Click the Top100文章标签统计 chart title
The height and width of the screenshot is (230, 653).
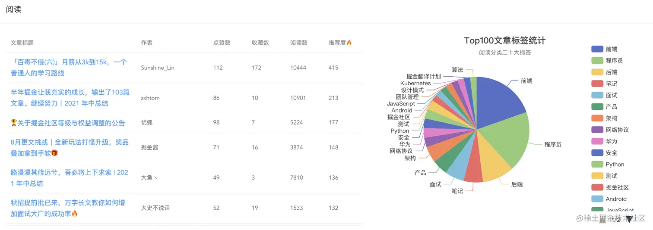point(505,40)
